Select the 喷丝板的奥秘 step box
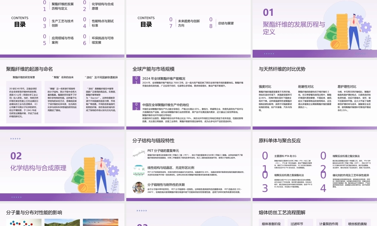The height and width of the screenshot is (226, 377). click(x=357, y=223)
